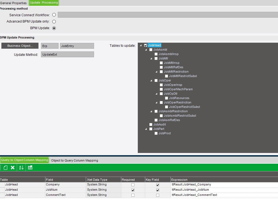Collapse the JobOpDtl tree node
This screenshot has width=278, height=216.
click(x=156, y=94)
